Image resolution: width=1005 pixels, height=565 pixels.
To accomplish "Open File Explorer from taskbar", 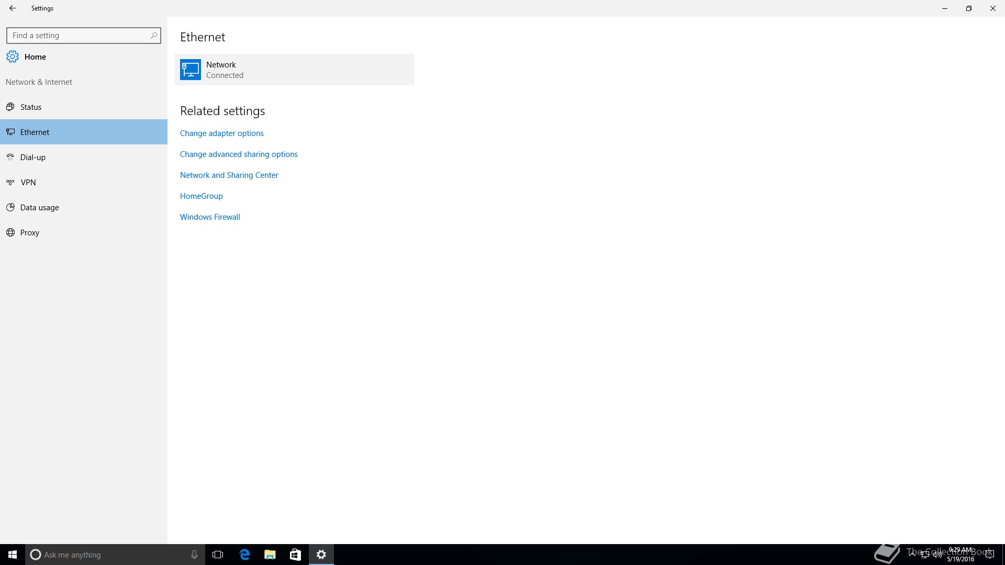I will pyautogui.click(x=270, y=555).
